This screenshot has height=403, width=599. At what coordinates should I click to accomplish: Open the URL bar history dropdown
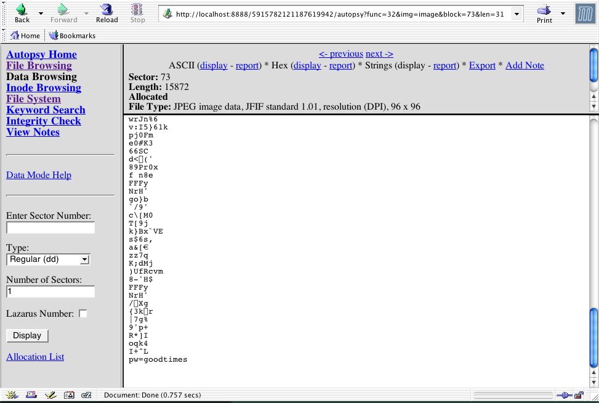click(516, 14)
